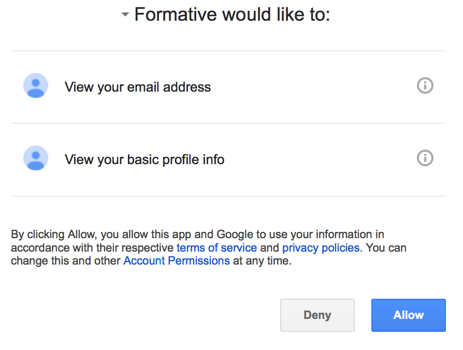Screen dimensions: 463x350
Task: Deny the Formative permission request
Action: pos(317,315)
